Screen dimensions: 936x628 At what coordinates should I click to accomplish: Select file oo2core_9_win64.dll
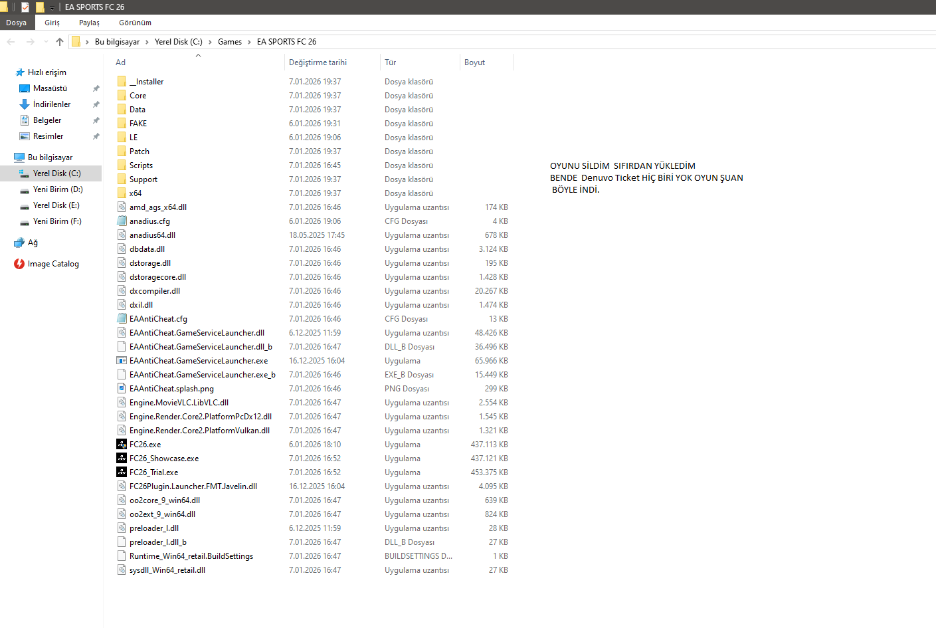[x=165, y=500]
